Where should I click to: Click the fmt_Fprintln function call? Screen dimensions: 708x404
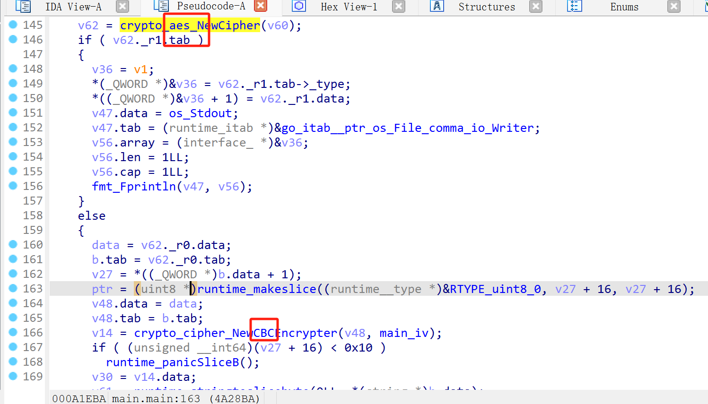[134, 187]
